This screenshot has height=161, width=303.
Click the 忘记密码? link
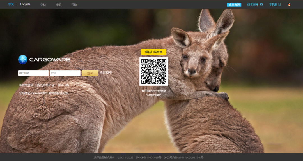click(106, 73)
